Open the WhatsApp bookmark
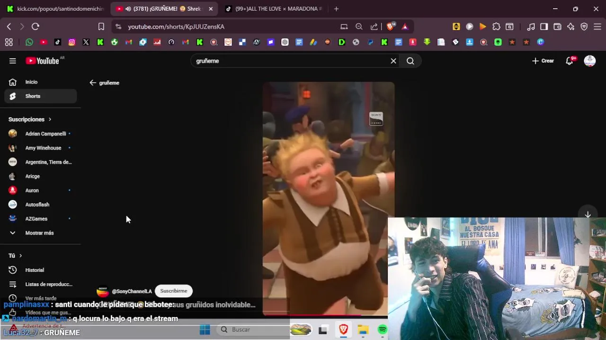 click(29, 42)
